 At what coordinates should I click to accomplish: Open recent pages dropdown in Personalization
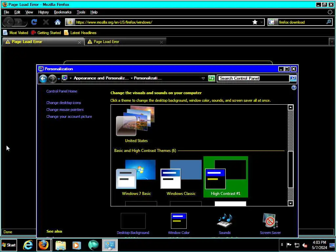[59, 79]
